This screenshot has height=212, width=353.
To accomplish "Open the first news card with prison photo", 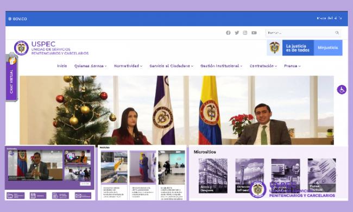I will [x=114, y=175].
